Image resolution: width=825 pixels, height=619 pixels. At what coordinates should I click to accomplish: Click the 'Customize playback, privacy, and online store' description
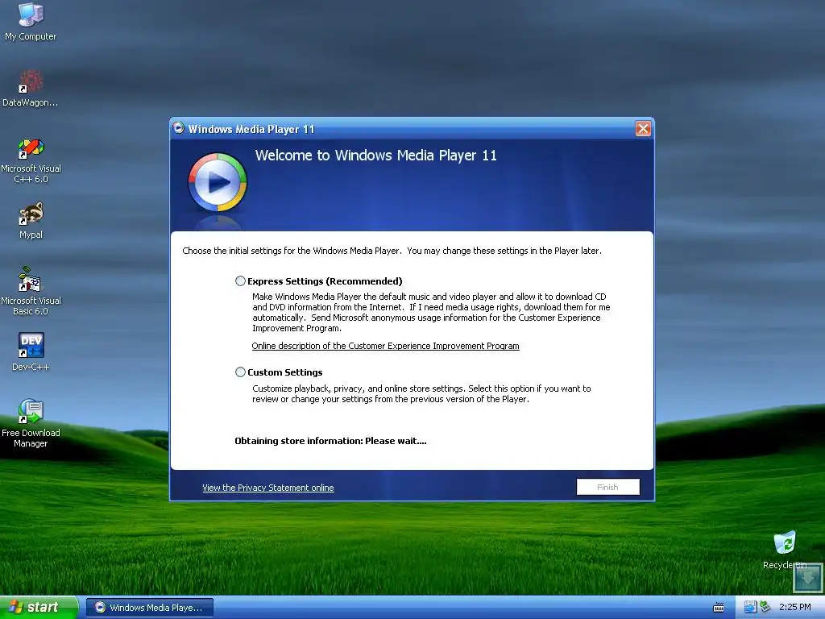coord(421,393)
